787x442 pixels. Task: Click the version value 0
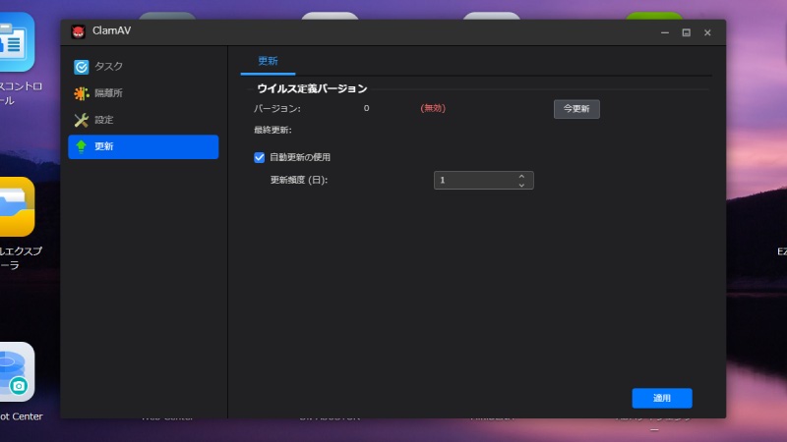366,108
